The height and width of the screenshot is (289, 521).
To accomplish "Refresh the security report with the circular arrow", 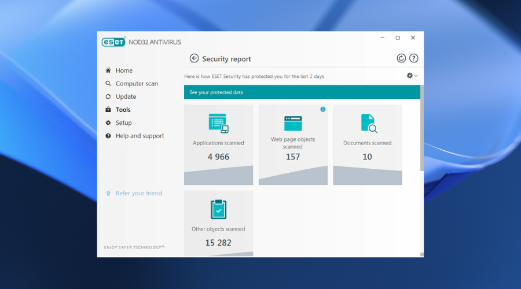I will point(401,58).
